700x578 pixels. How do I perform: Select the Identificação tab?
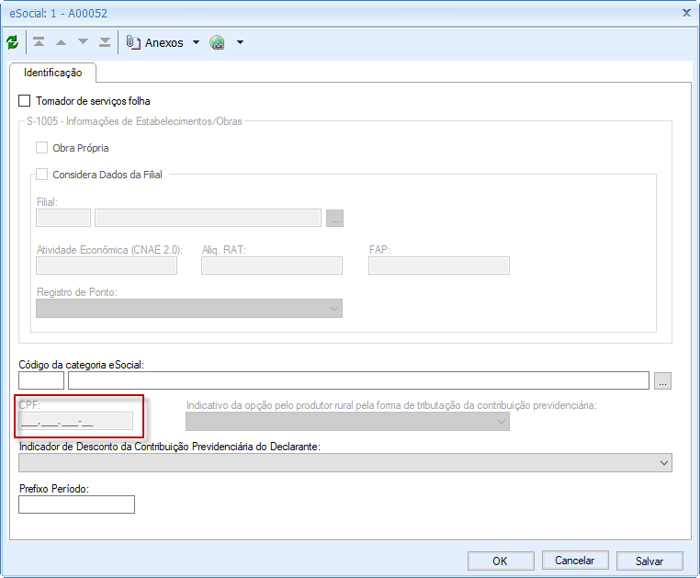[52, 73]
